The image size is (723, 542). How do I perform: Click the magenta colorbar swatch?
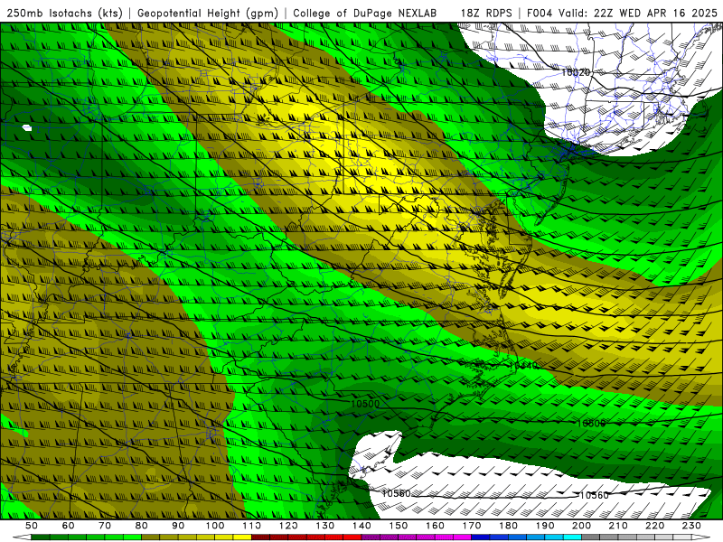(462, 537)
